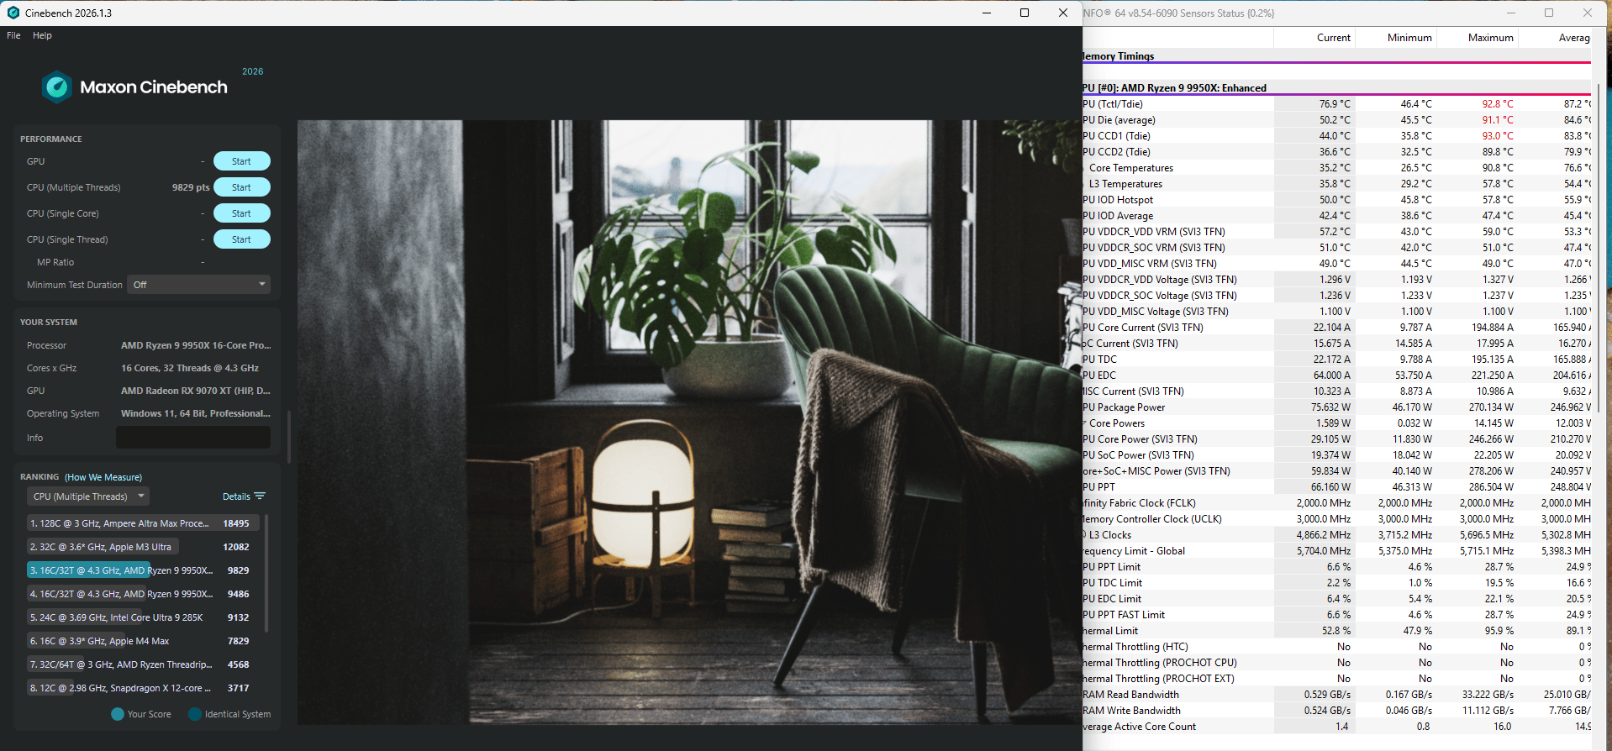Screen dimensions: 1612x751
Task: Expand the L3 Clocks sensor row
Action: [x=1085, y=535]
